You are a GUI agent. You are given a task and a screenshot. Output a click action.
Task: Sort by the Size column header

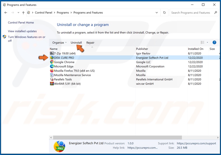(x=212, y=49)
